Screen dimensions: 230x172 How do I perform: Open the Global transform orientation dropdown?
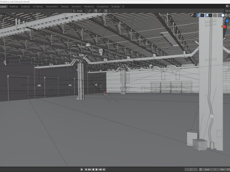pos(80,11)
